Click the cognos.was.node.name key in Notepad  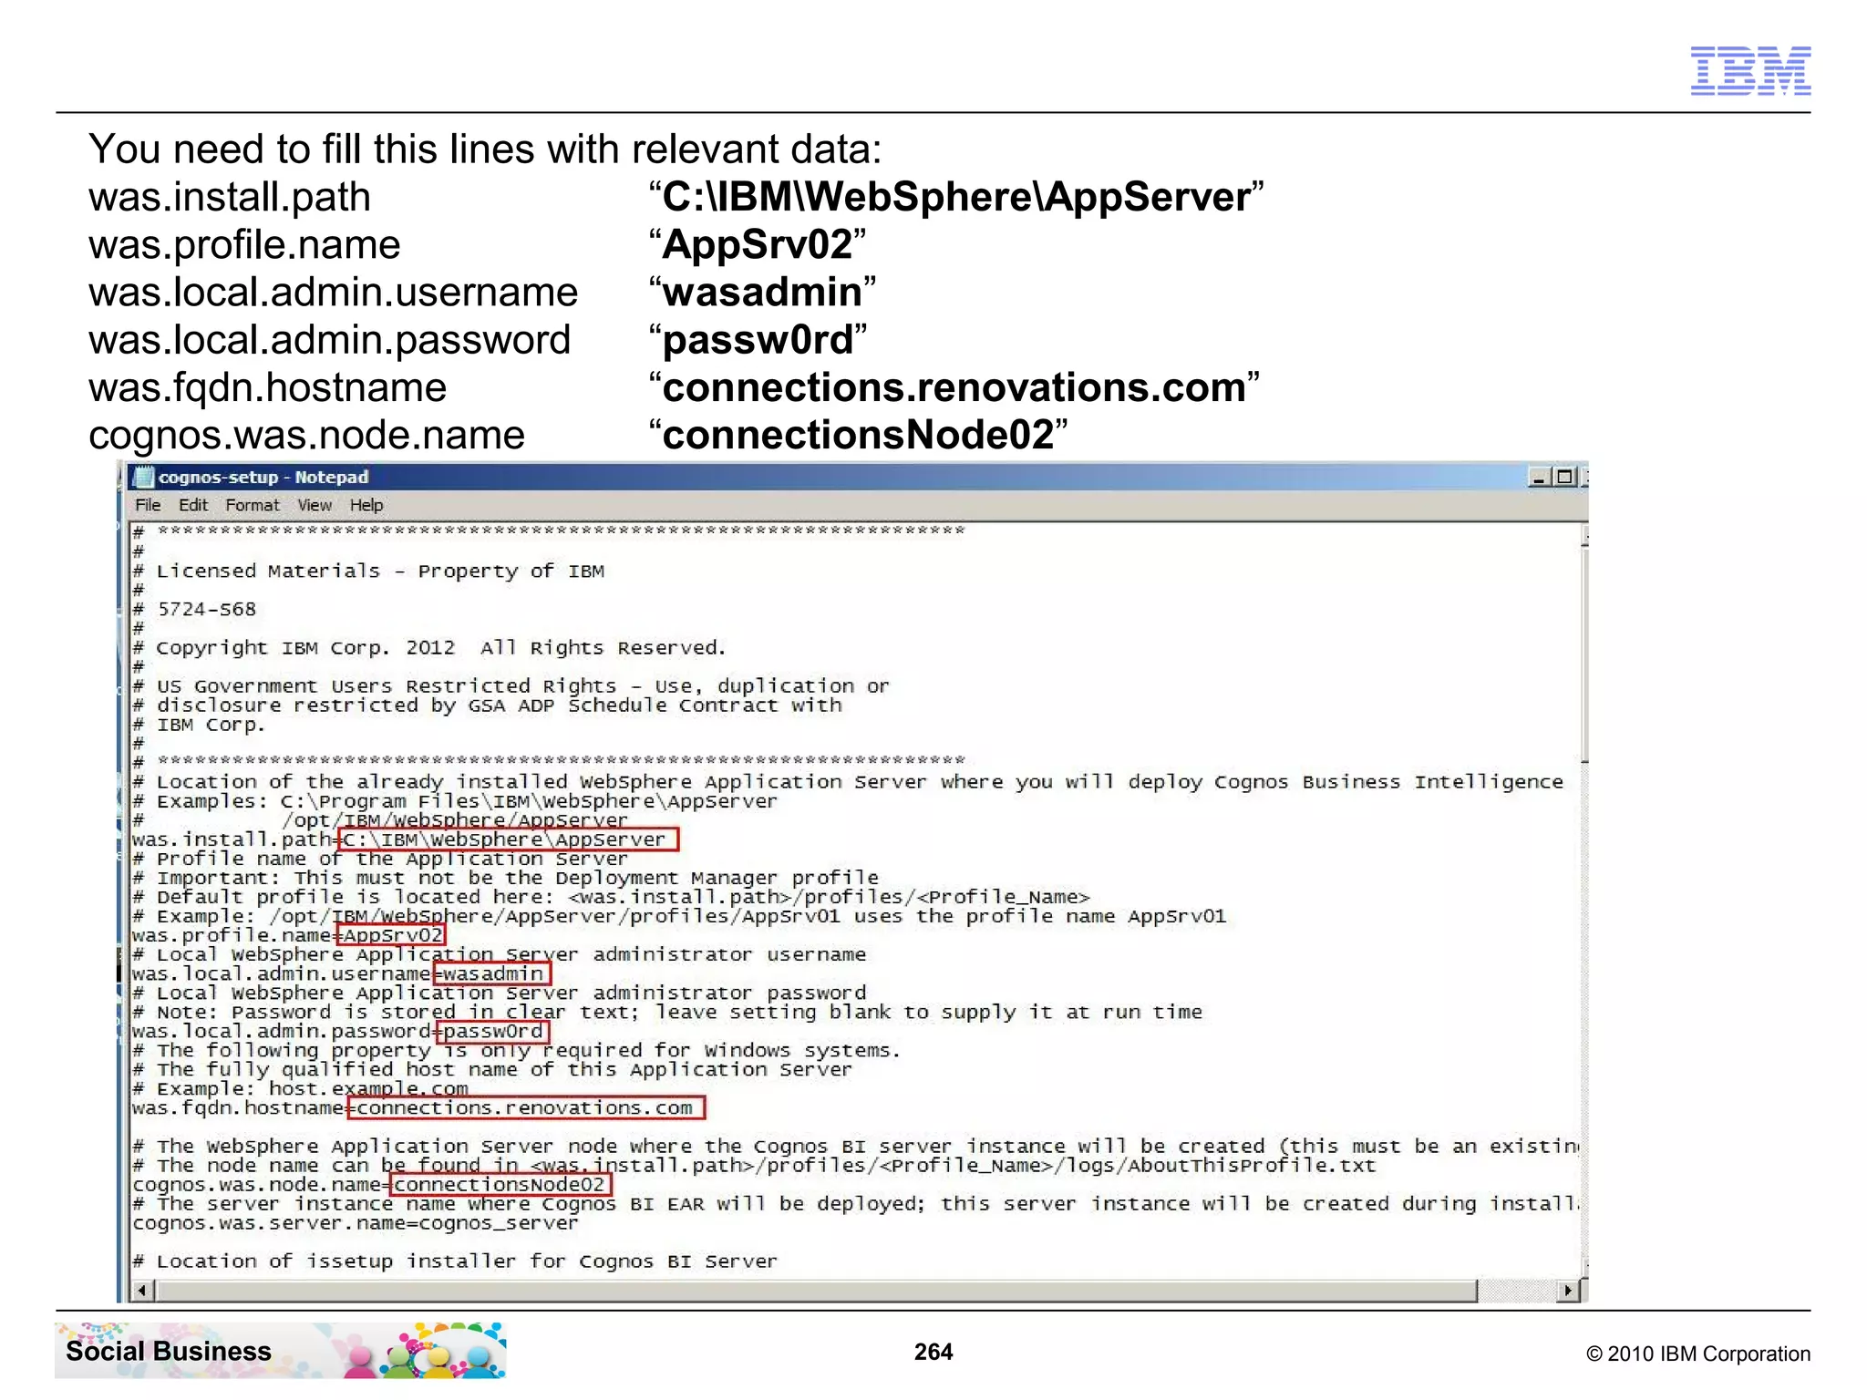pos(256,1184)
